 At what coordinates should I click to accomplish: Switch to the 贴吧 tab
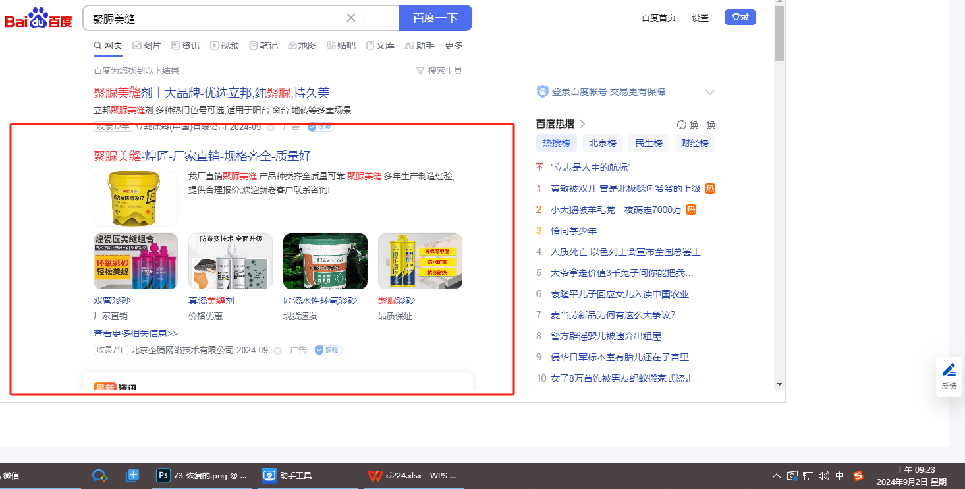pyautogui.click(x=341, y=45)
